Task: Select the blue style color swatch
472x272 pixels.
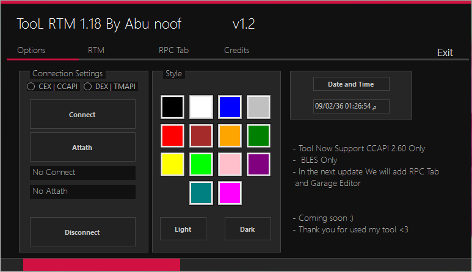Action: point(230,107)
